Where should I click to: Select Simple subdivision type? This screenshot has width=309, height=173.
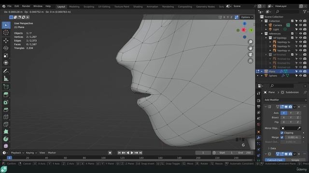[295, 160]
